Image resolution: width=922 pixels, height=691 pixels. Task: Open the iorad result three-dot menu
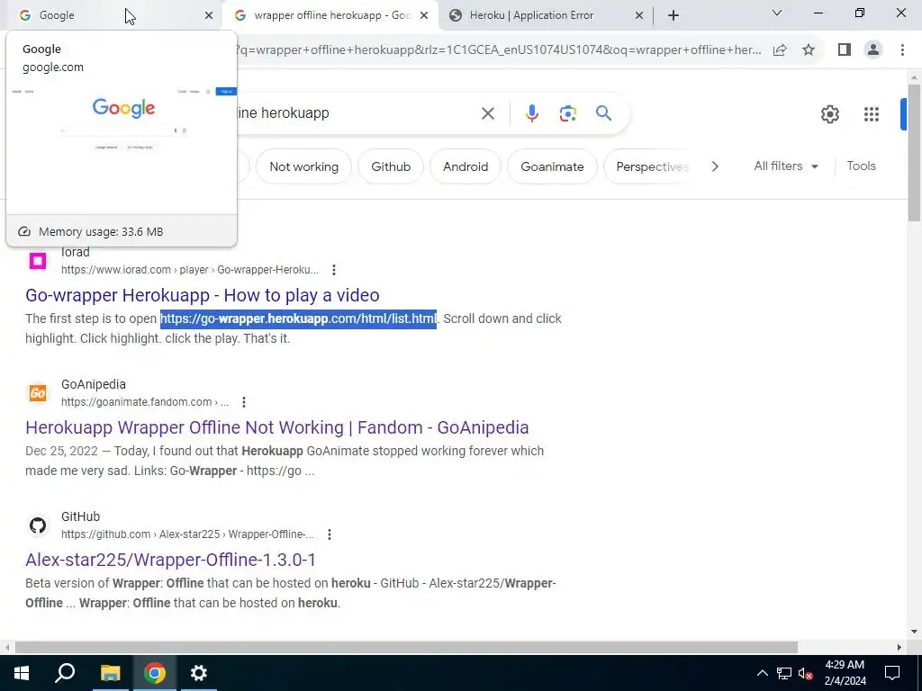pyautogui.click(x=333, y=270)
